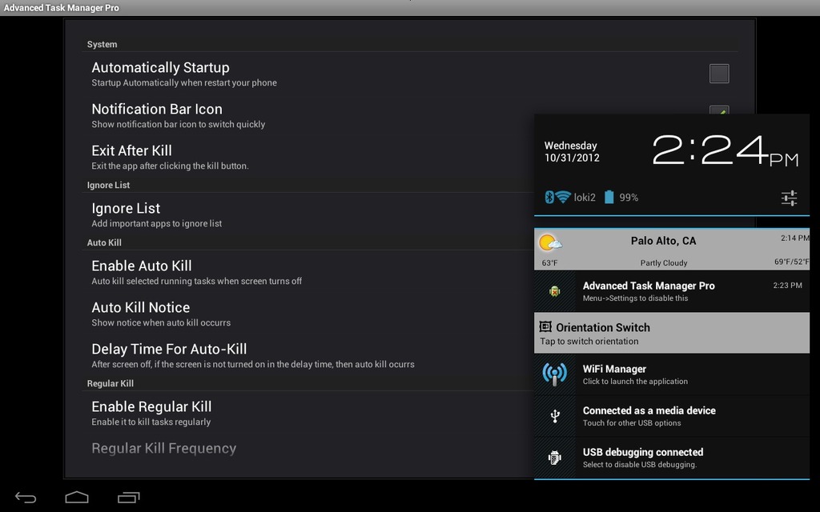Tap the Auto Kill Notice setting
Viewport: 820px width, 512px height.
[308, 314]
